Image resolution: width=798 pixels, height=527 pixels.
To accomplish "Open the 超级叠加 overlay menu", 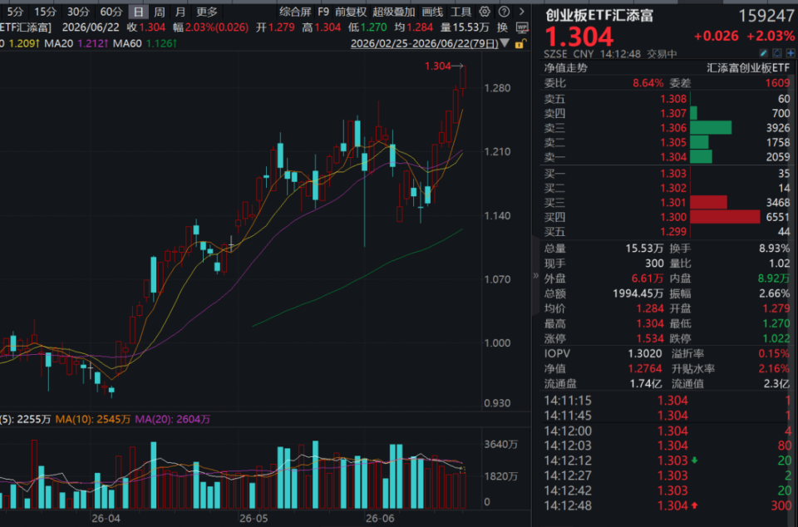I will tap(394, 12).
